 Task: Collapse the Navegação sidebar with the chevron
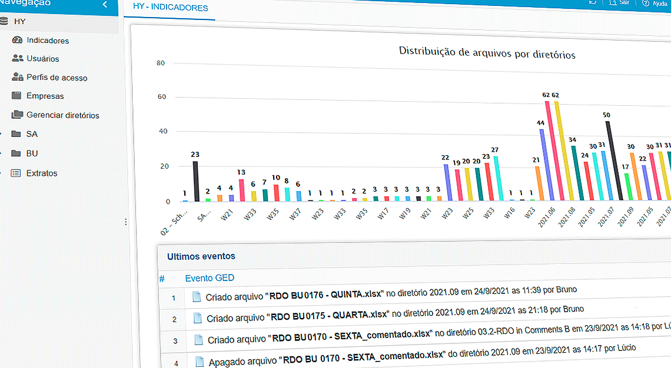[x=104, y=3]
